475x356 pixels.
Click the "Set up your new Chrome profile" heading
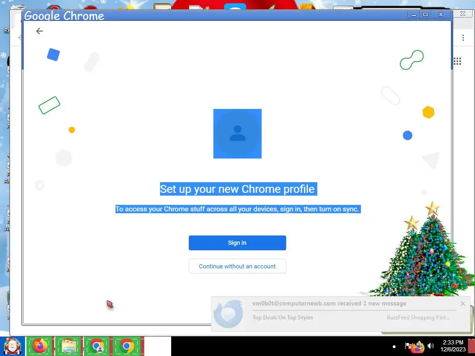coord(238,189)
